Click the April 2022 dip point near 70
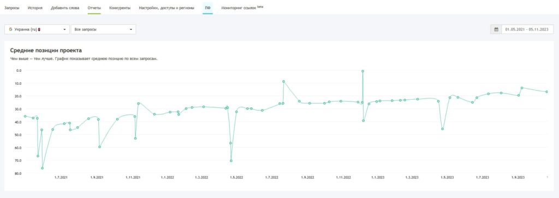The image size is (559, 198). [x=231, y=160]
